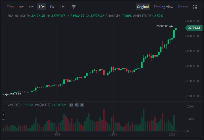Expand the 1D interval dropdown

pyautogui.click(x=42, y=7)
